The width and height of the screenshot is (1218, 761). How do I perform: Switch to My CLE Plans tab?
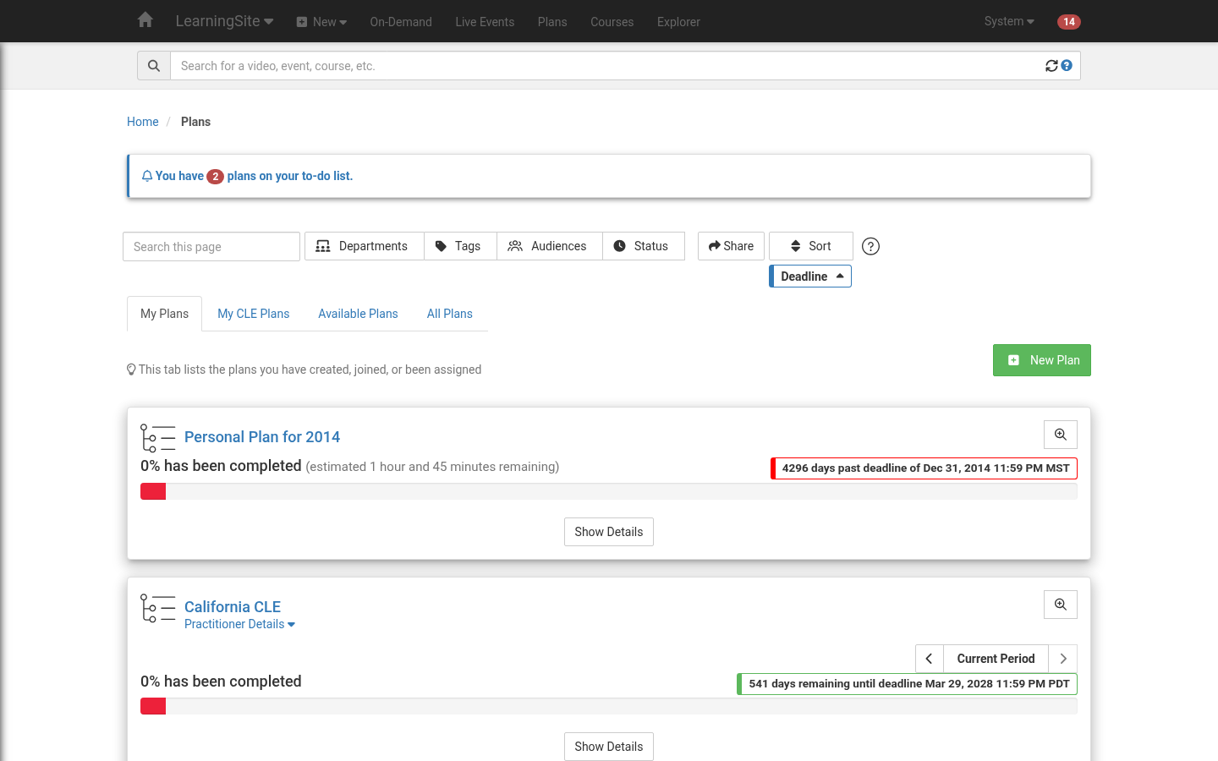click(x=254, y=314)
